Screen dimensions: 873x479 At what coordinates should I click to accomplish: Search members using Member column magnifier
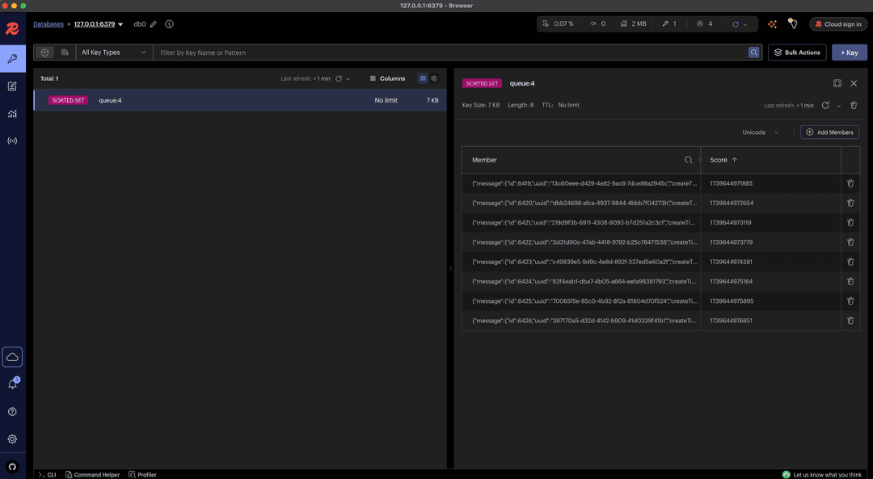(x=688, y=160)
